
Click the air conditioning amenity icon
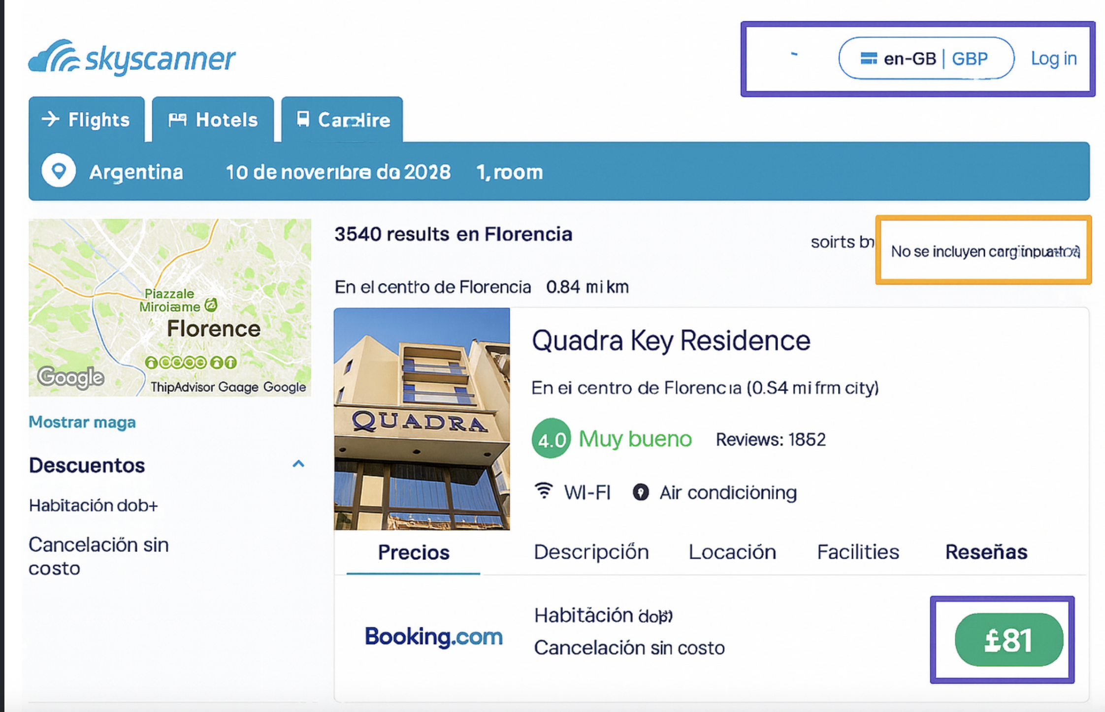pyautogui.click(x=640, y=492)
